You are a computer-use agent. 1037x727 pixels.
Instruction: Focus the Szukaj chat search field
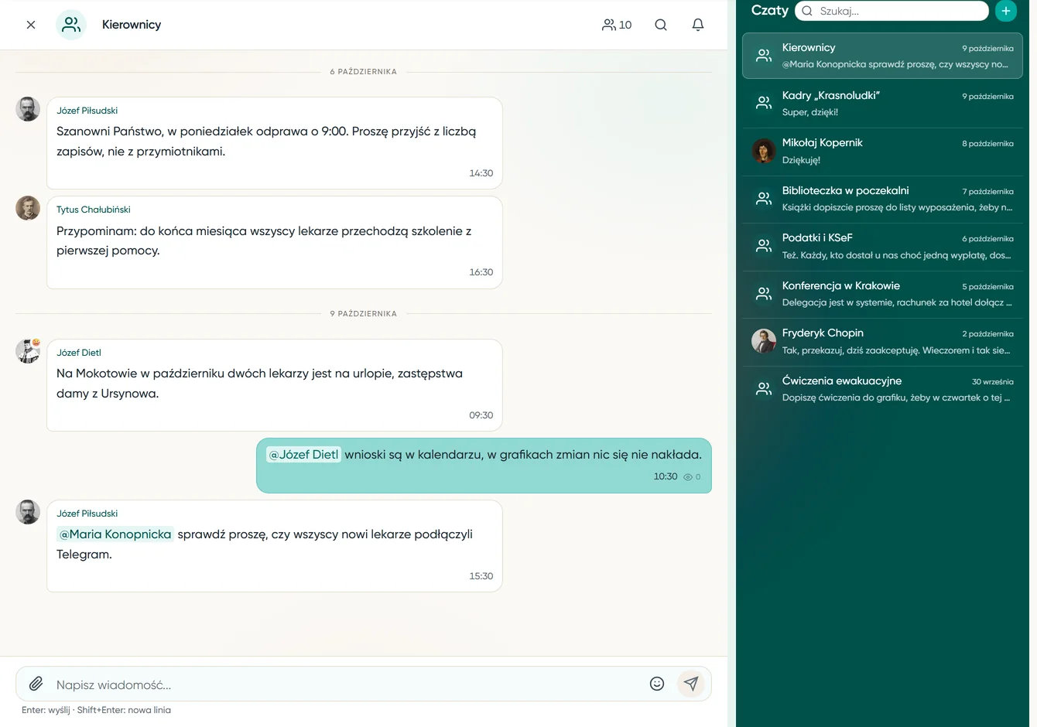[892, 11]
